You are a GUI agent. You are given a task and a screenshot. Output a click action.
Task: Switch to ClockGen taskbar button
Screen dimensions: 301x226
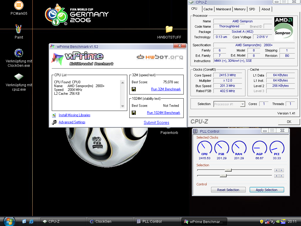pyautogui.click(x=110, y=222)
